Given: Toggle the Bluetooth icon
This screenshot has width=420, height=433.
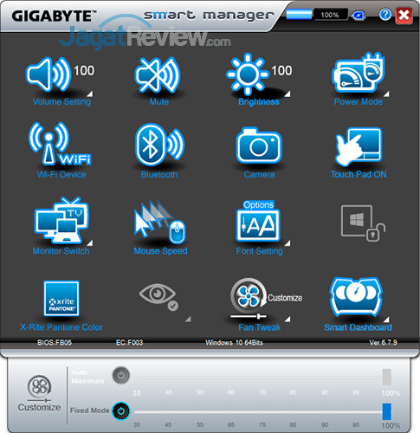Looking at the screenshot, I should 159,145.
